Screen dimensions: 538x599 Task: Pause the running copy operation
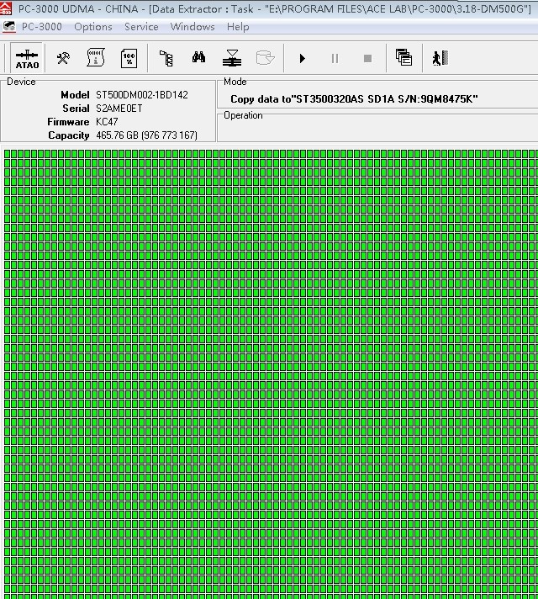(x=335, y=58)
